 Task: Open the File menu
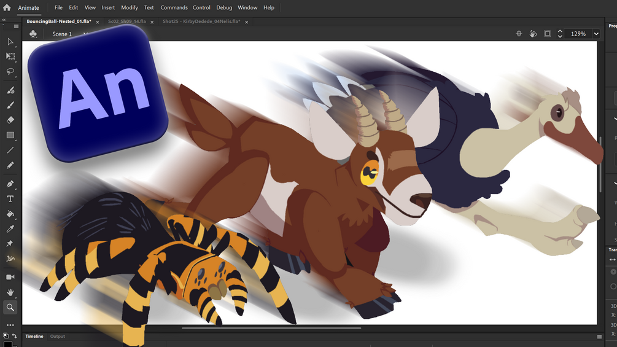click(x=58, y=7)
